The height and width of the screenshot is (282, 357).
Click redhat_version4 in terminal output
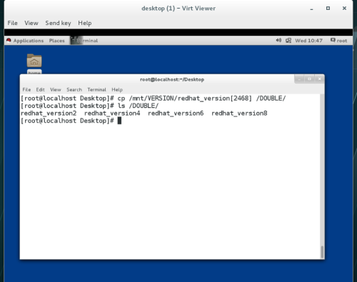coord(112,114)
